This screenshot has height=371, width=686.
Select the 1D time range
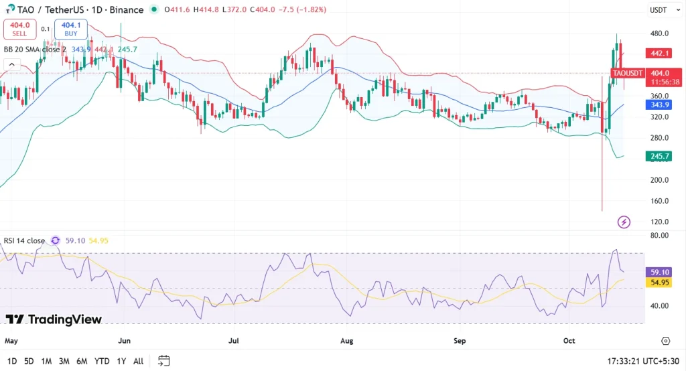(x=11, y=361)
